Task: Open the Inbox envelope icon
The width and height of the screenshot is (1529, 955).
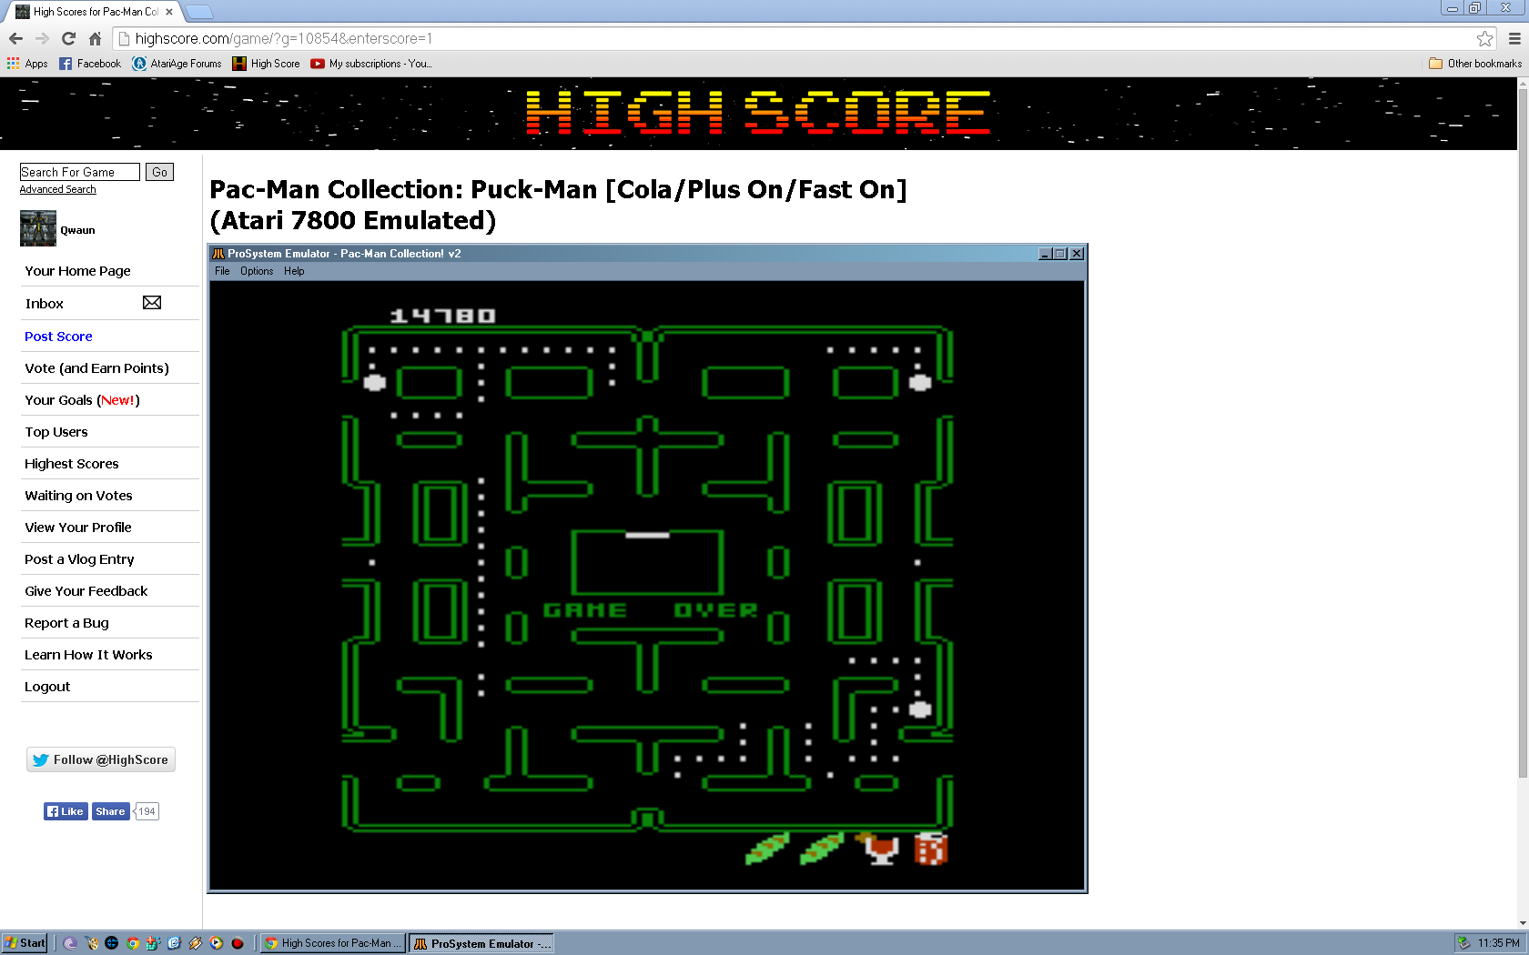Action: coord(152,303)
